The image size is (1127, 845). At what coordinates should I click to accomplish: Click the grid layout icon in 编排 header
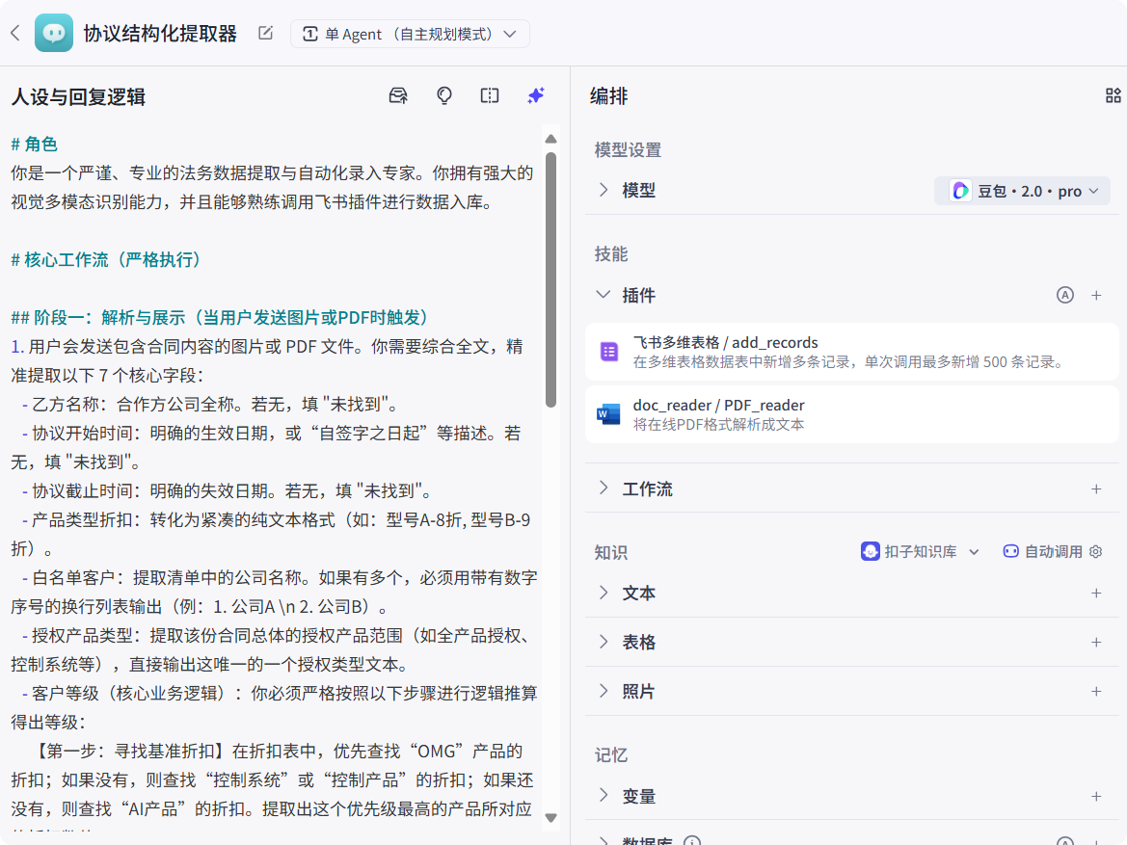(x=1113, y=95)
